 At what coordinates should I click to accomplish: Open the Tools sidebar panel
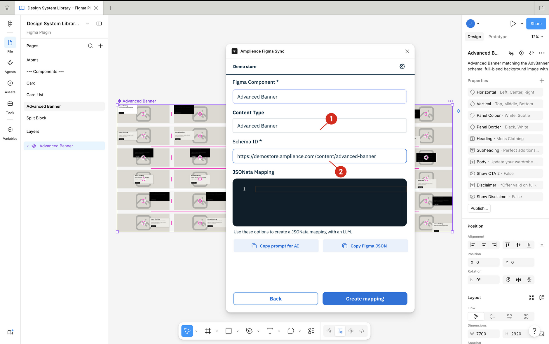click(10, 107)
